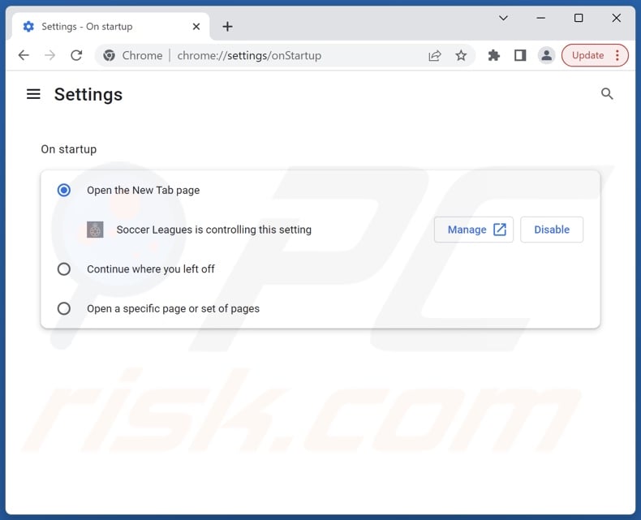Image resolution: width=641 pixels, height=520 pixels.
Task: Click the forward navigation arrow
Action: (x=49, y=55)
